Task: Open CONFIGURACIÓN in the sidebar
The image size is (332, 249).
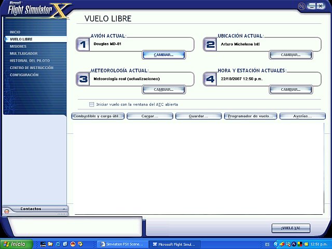Action: pos(24,75)
